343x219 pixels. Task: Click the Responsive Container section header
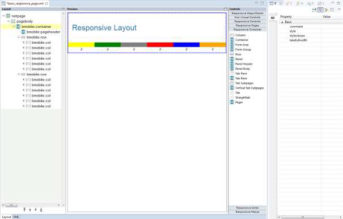coord(247,30)
